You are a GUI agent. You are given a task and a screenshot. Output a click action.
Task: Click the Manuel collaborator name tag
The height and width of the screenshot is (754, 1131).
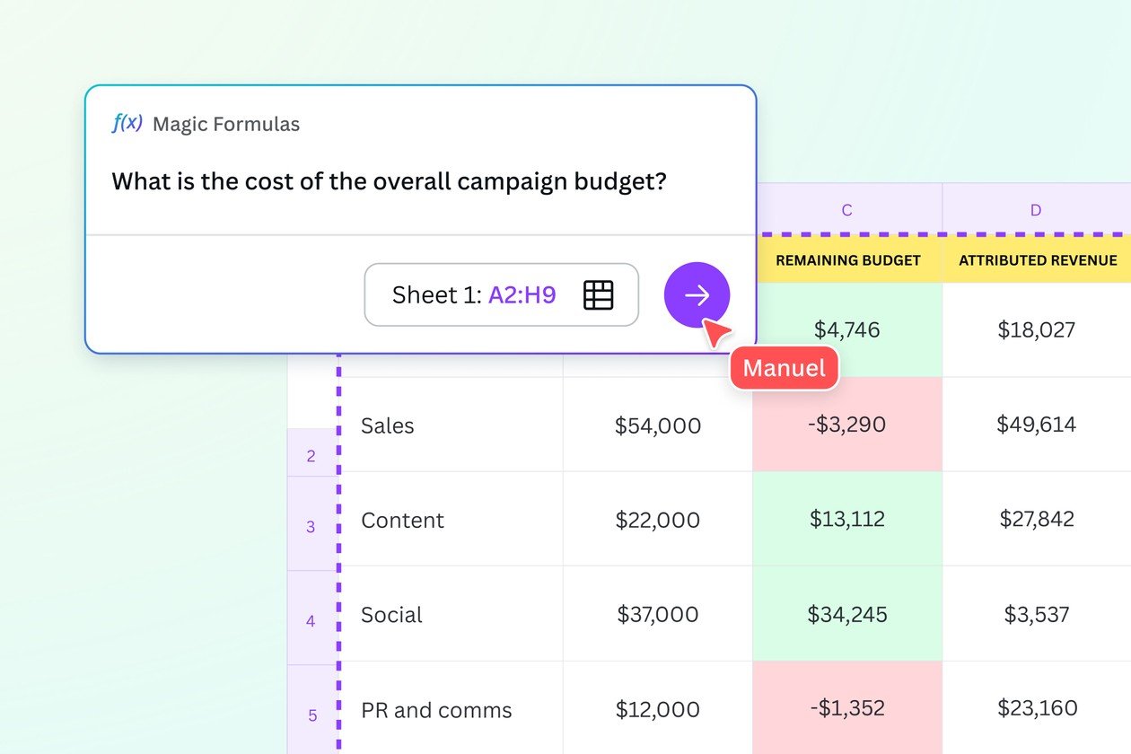pyautogui.click(x=784, y=368)
